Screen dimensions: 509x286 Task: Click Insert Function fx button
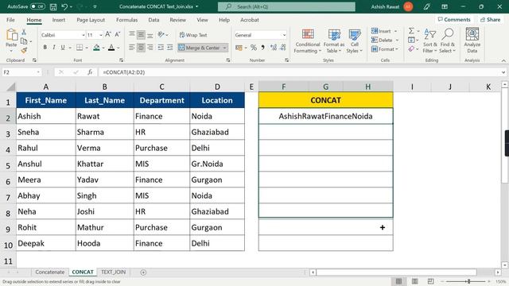coord(90,72)
